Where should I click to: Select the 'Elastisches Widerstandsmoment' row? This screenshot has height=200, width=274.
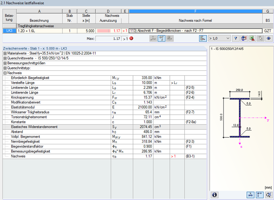pyautogui.click(x=105, y=127)
